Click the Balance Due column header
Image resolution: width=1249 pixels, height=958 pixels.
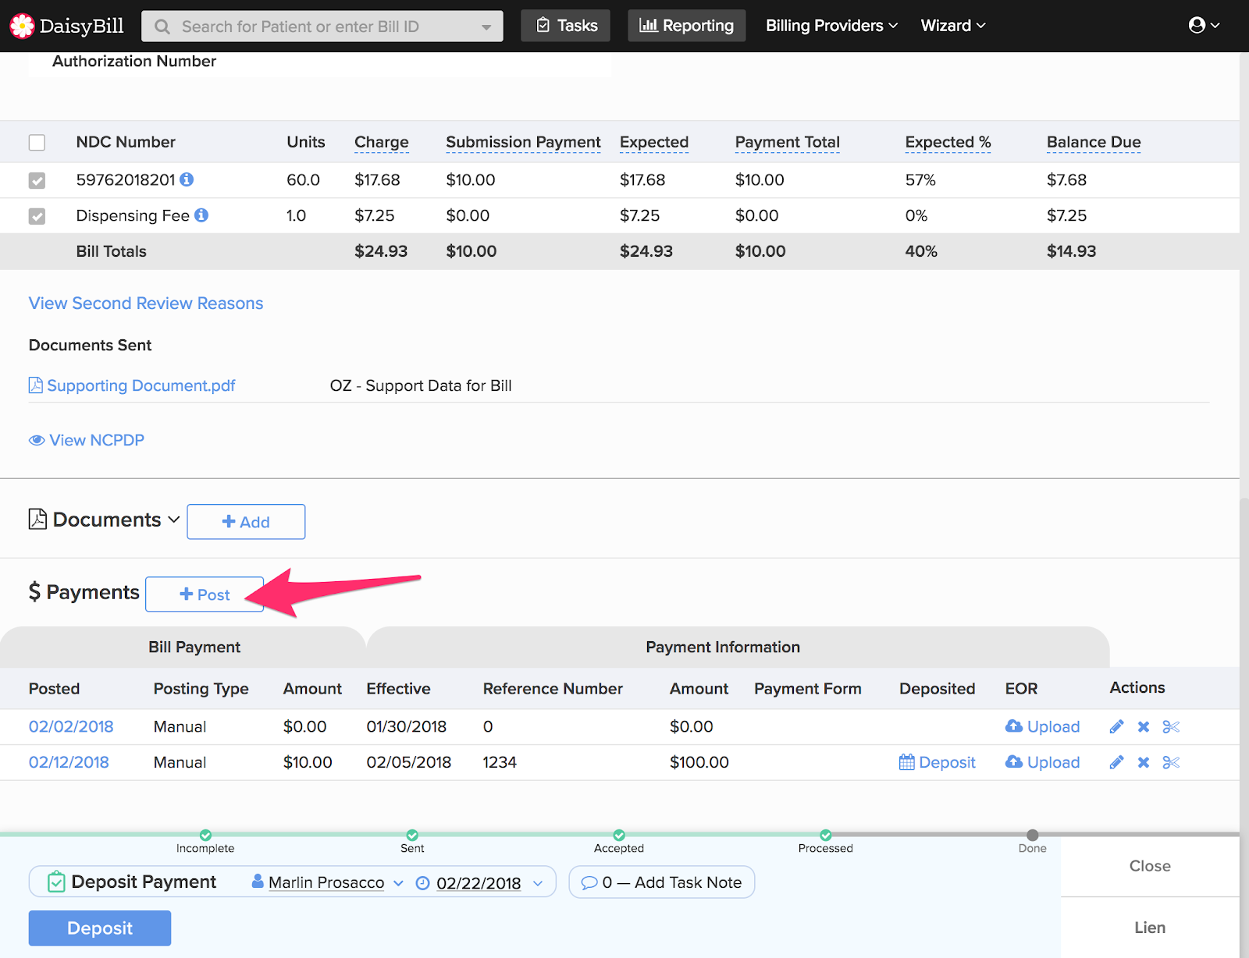[x=1094, y=142]
